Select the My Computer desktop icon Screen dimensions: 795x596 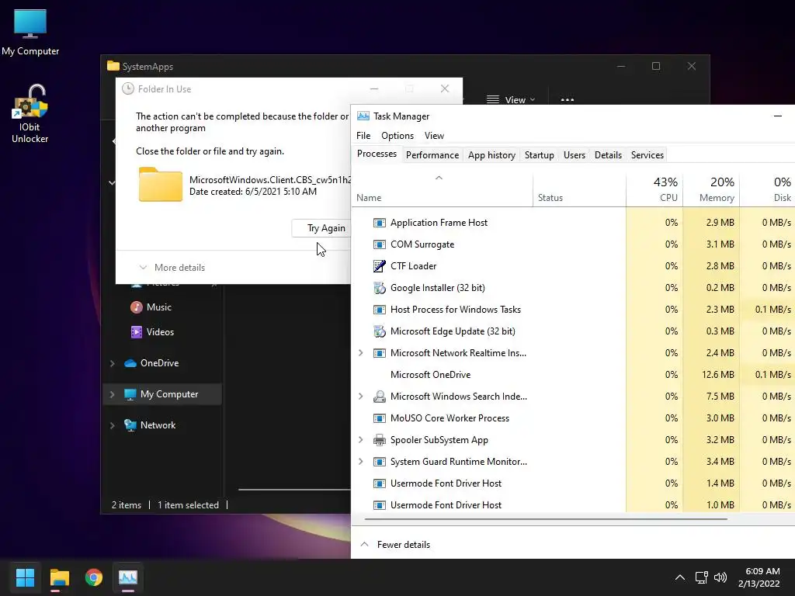[x=30, y=32]
